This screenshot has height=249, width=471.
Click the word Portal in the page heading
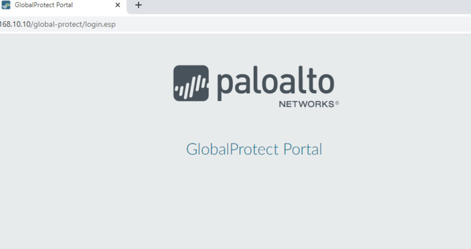tap(303, 149)
